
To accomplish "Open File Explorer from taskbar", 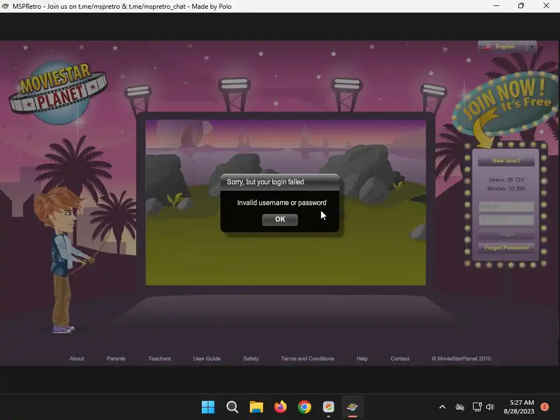I will pyautogui.click(x=256, y=407).
